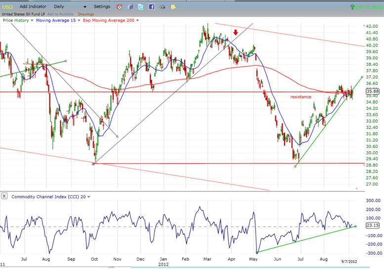Share chart via Facebook icon
Viewport: 384px width, 273px height.
point(152,7)
